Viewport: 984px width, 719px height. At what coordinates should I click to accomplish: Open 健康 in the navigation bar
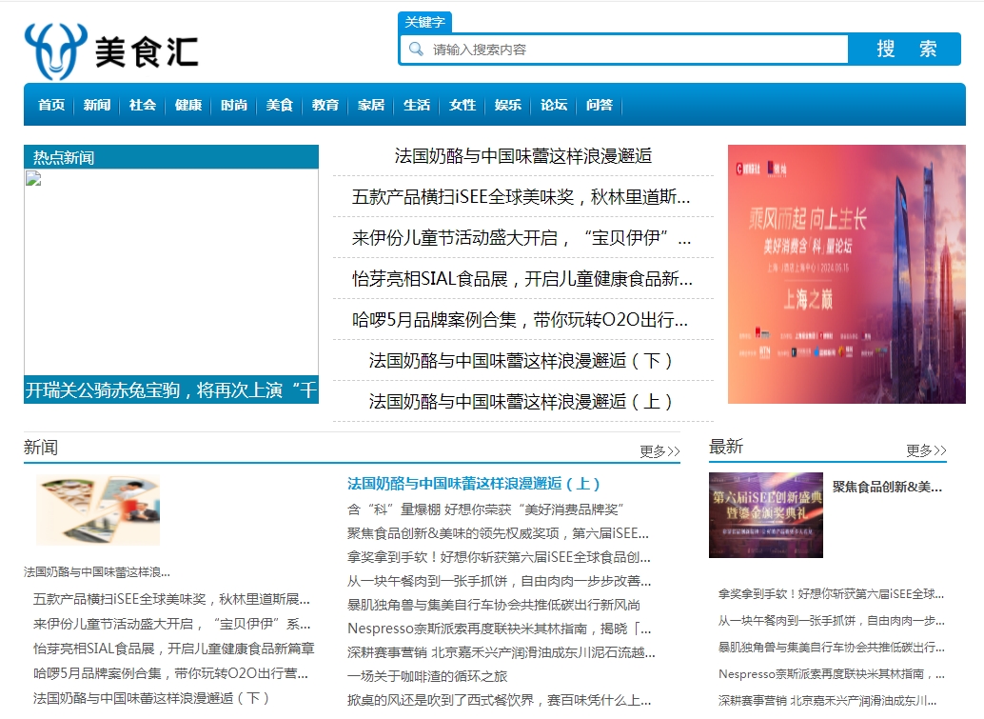pyautogui.click(x=188, y=105)
